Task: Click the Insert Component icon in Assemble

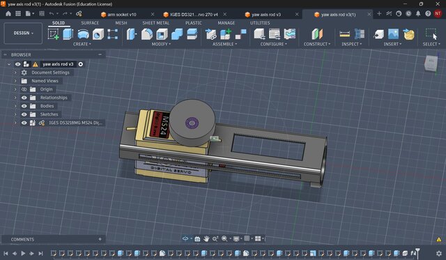Action: [x=210, y=34]
